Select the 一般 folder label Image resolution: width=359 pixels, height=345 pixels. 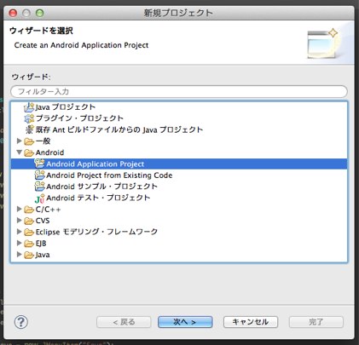(x=43, y=141)
